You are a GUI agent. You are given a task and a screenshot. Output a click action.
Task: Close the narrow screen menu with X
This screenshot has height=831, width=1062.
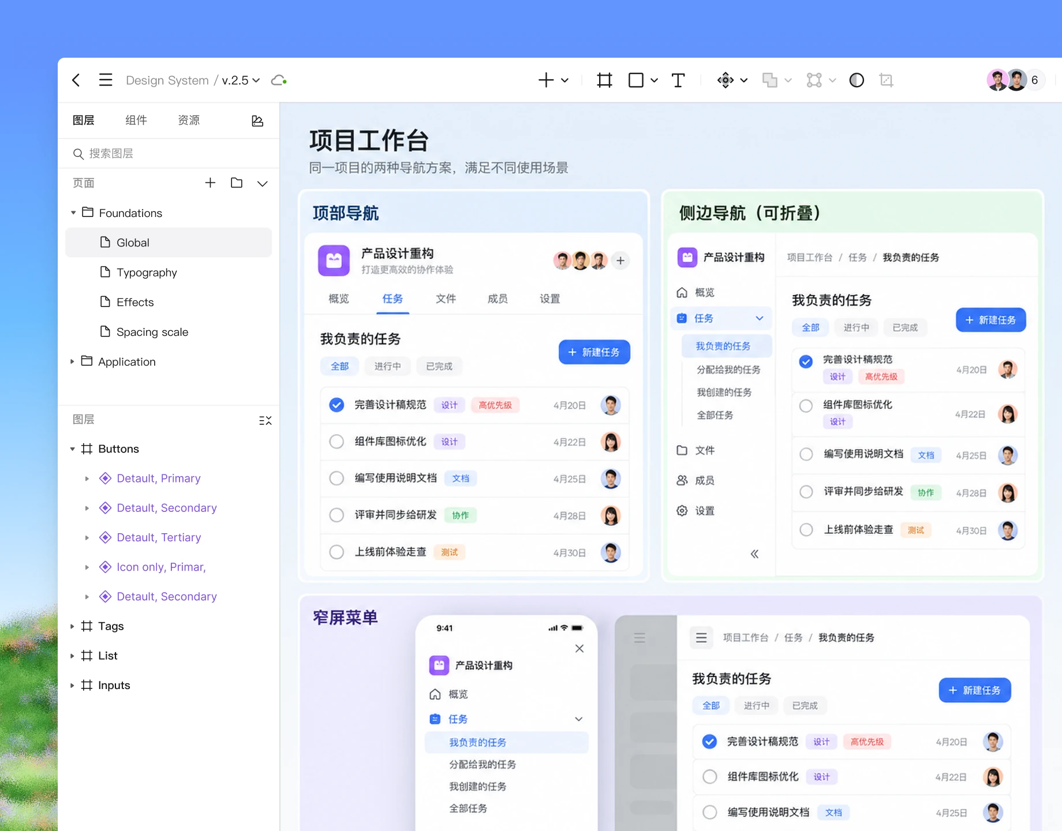click(579, 649)
